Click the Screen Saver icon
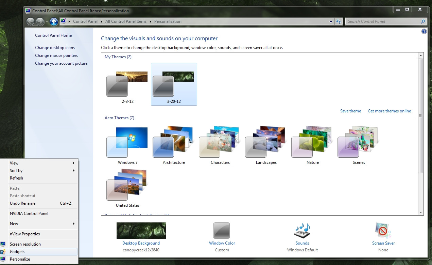The image size is (432, 265). 383,231
